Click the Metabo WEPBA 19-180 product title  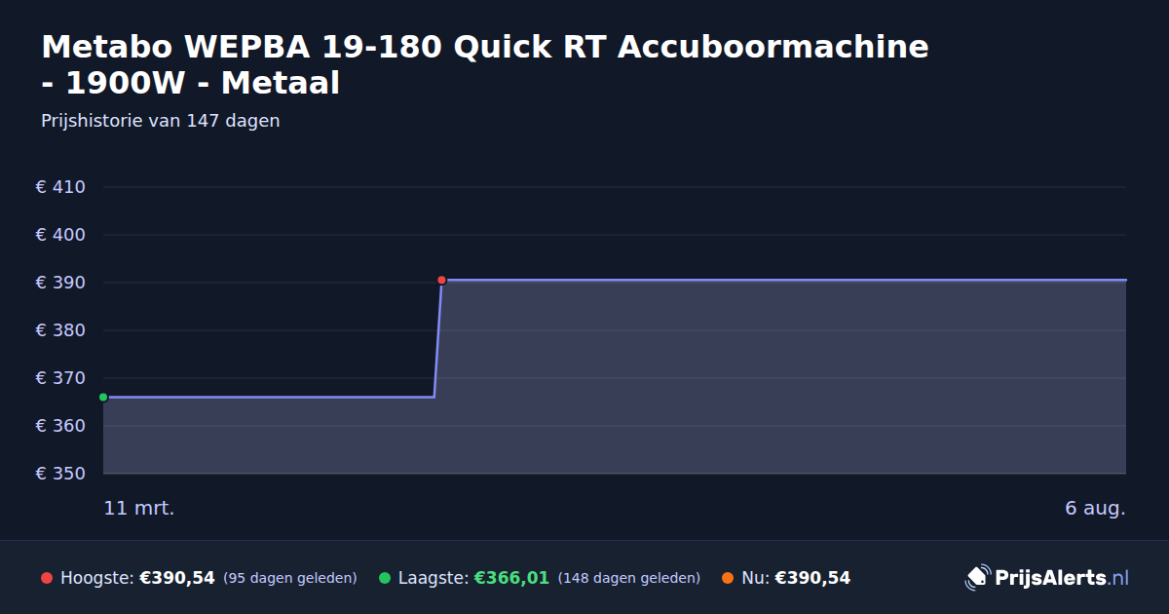point(485,64)
